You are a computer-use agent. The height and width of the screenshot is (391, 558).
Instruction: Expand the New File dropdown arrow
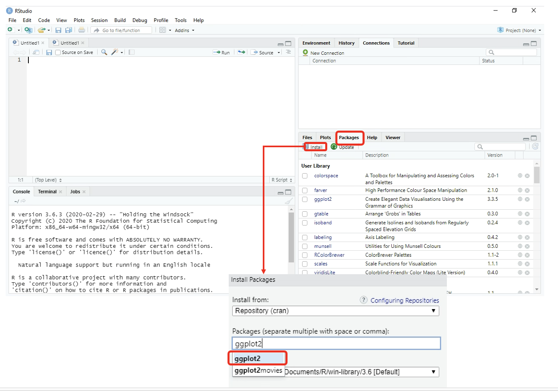coord(19,30)
